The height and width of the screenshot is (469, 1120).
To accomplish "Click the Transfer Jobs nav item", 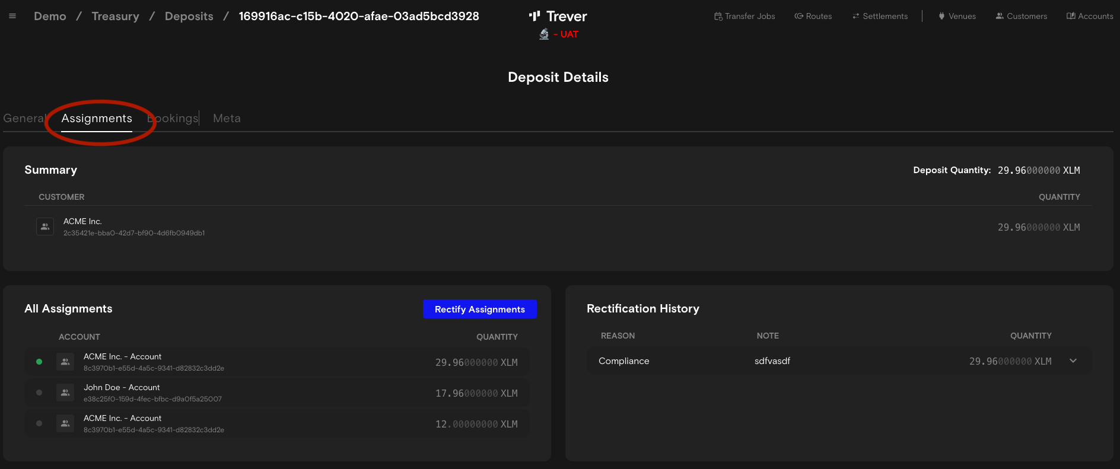I will point(744,16).
